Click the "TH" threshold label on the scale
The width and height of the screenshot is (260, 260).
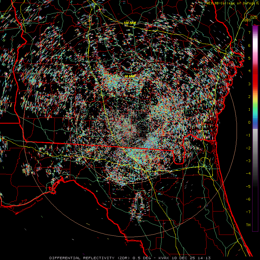(x=248, y=225)
